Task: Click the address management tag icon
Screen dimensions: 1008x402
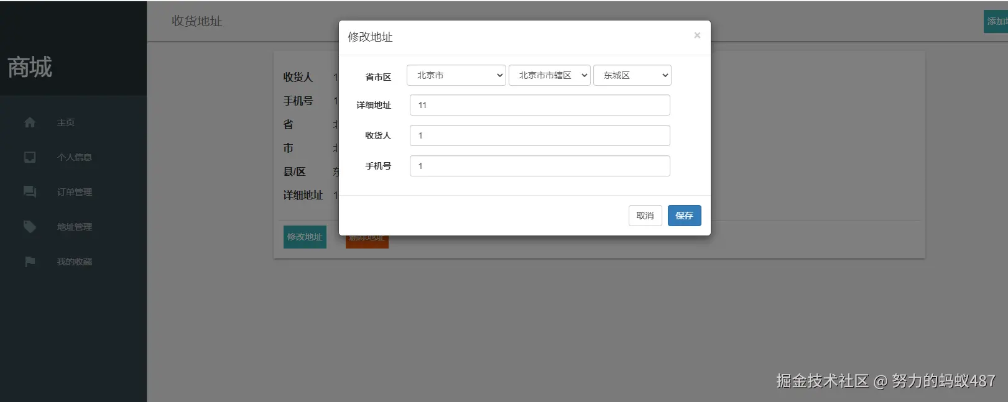Action: 30,227
